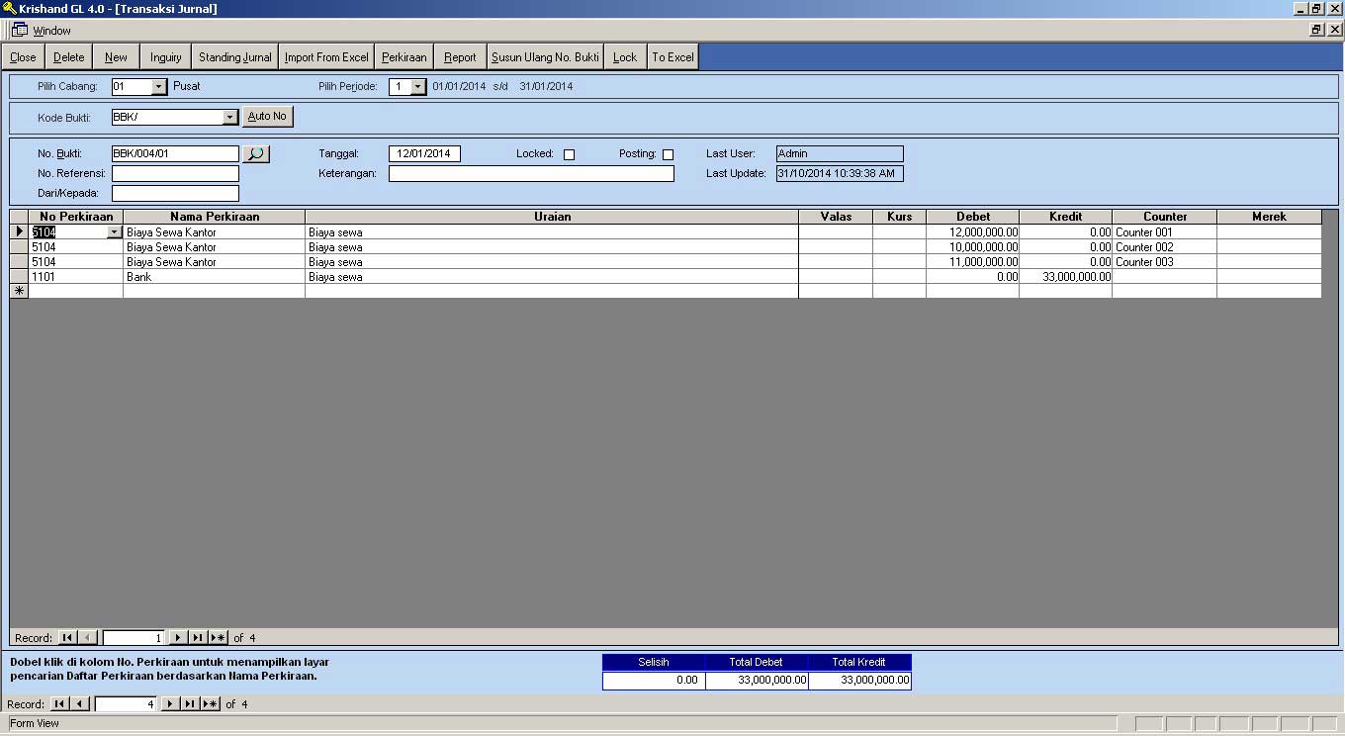Viewport: 1345px width, 736px height.
Task: Click the Delete toolbar button
Action: 68,57
